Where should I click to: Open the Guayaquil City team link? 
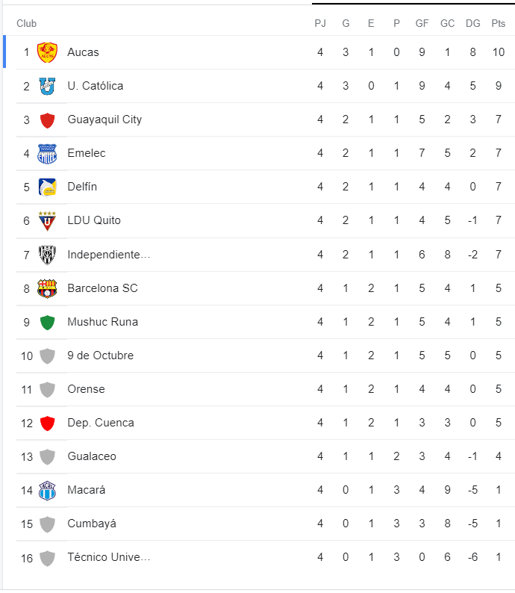[104, 119]
